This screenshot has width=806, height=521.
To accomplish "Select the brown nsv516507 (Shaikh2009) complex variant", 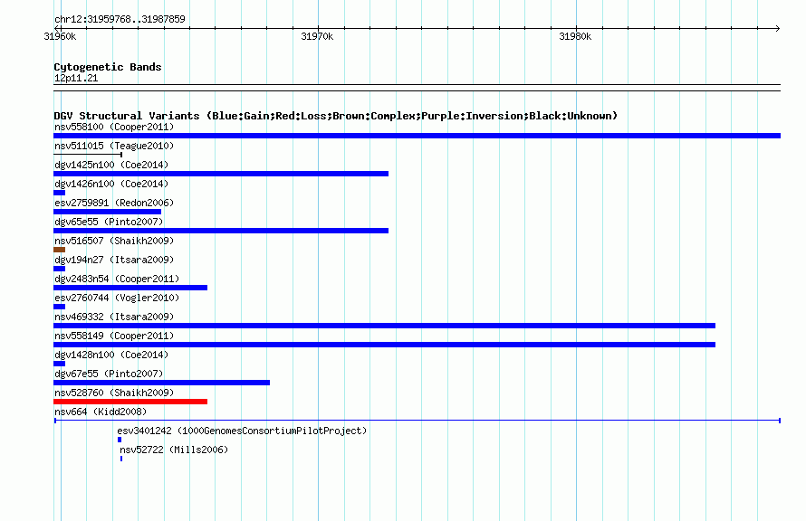I will (59, 250).
